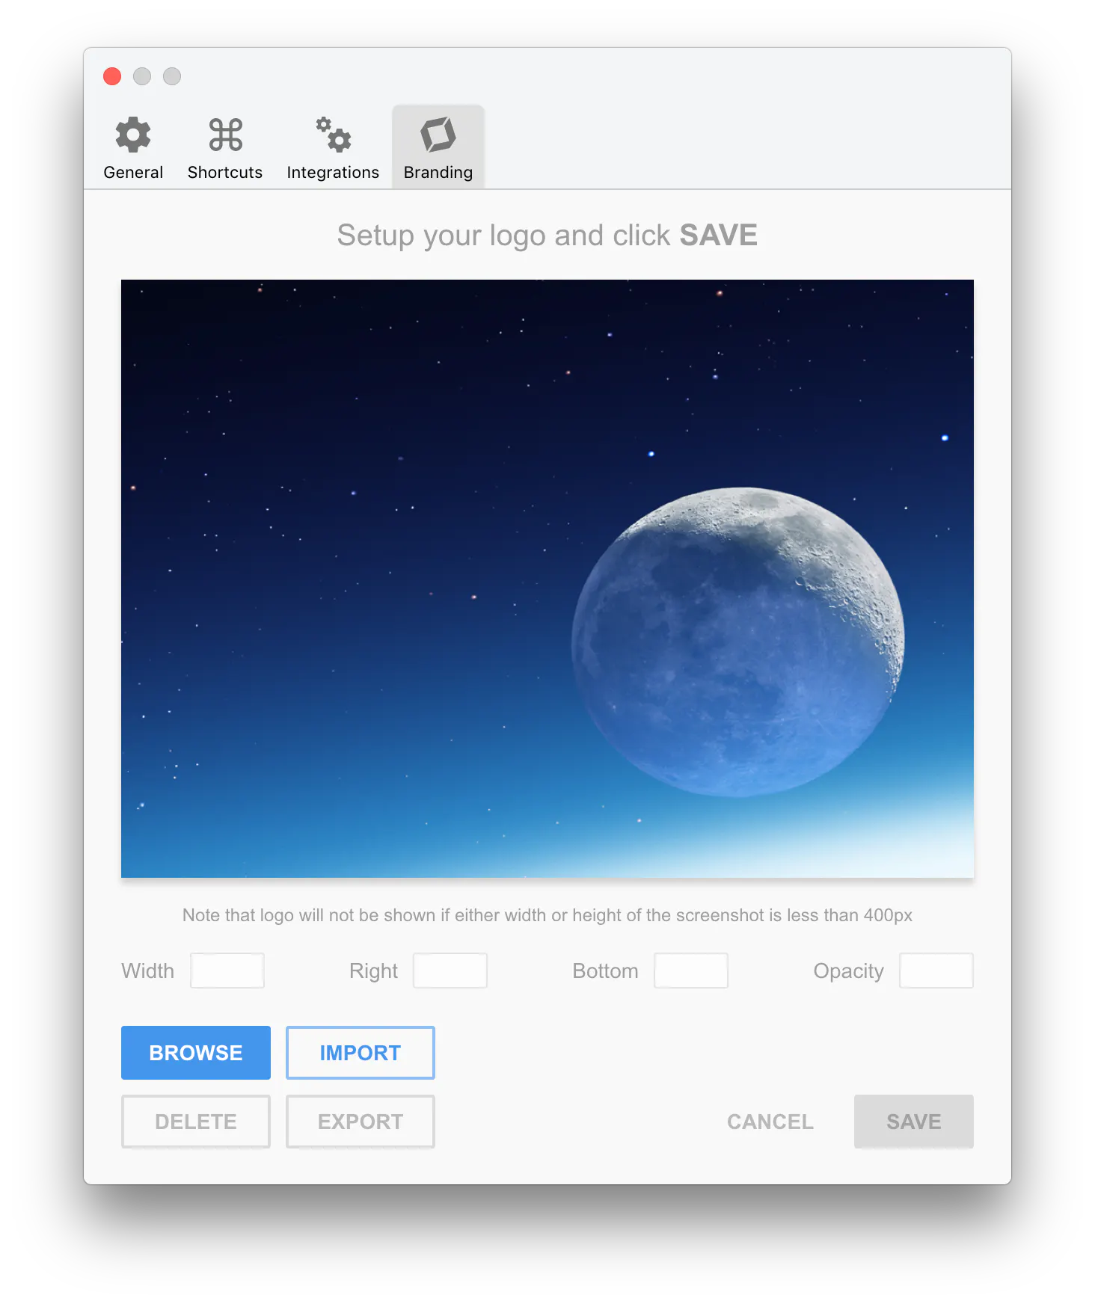Focus the Bottom offset input field
This screenshot has height=1304, width=1095.
pyautogui.click(x=691, y=971)
